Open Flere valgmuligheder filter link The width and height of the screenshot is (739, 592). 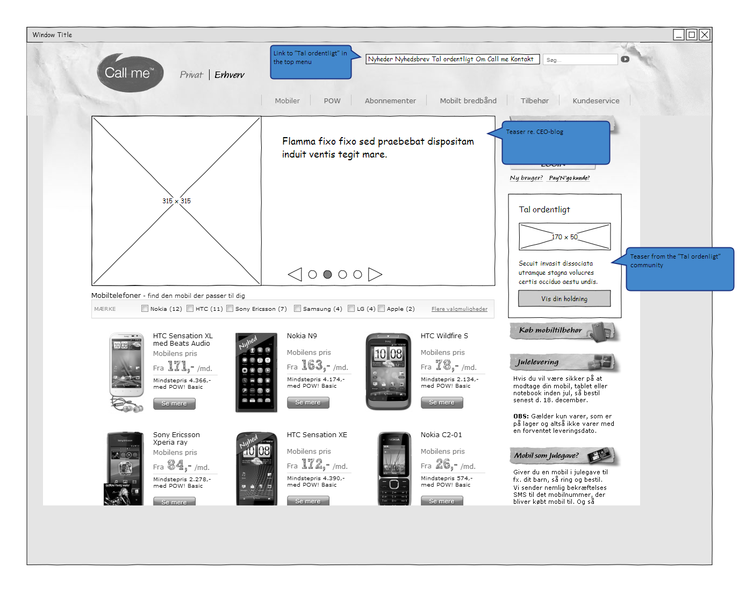coord(460,309)
